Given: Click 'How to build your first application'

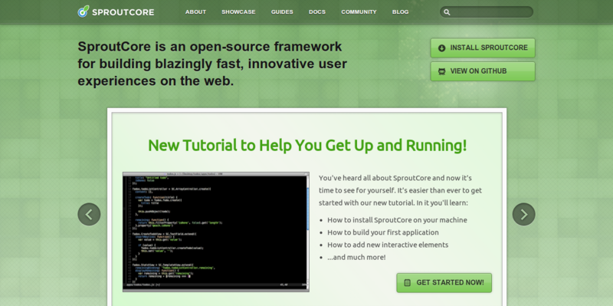Looking at the screenshot, I should pyautogui.click(x=383, y=232).
